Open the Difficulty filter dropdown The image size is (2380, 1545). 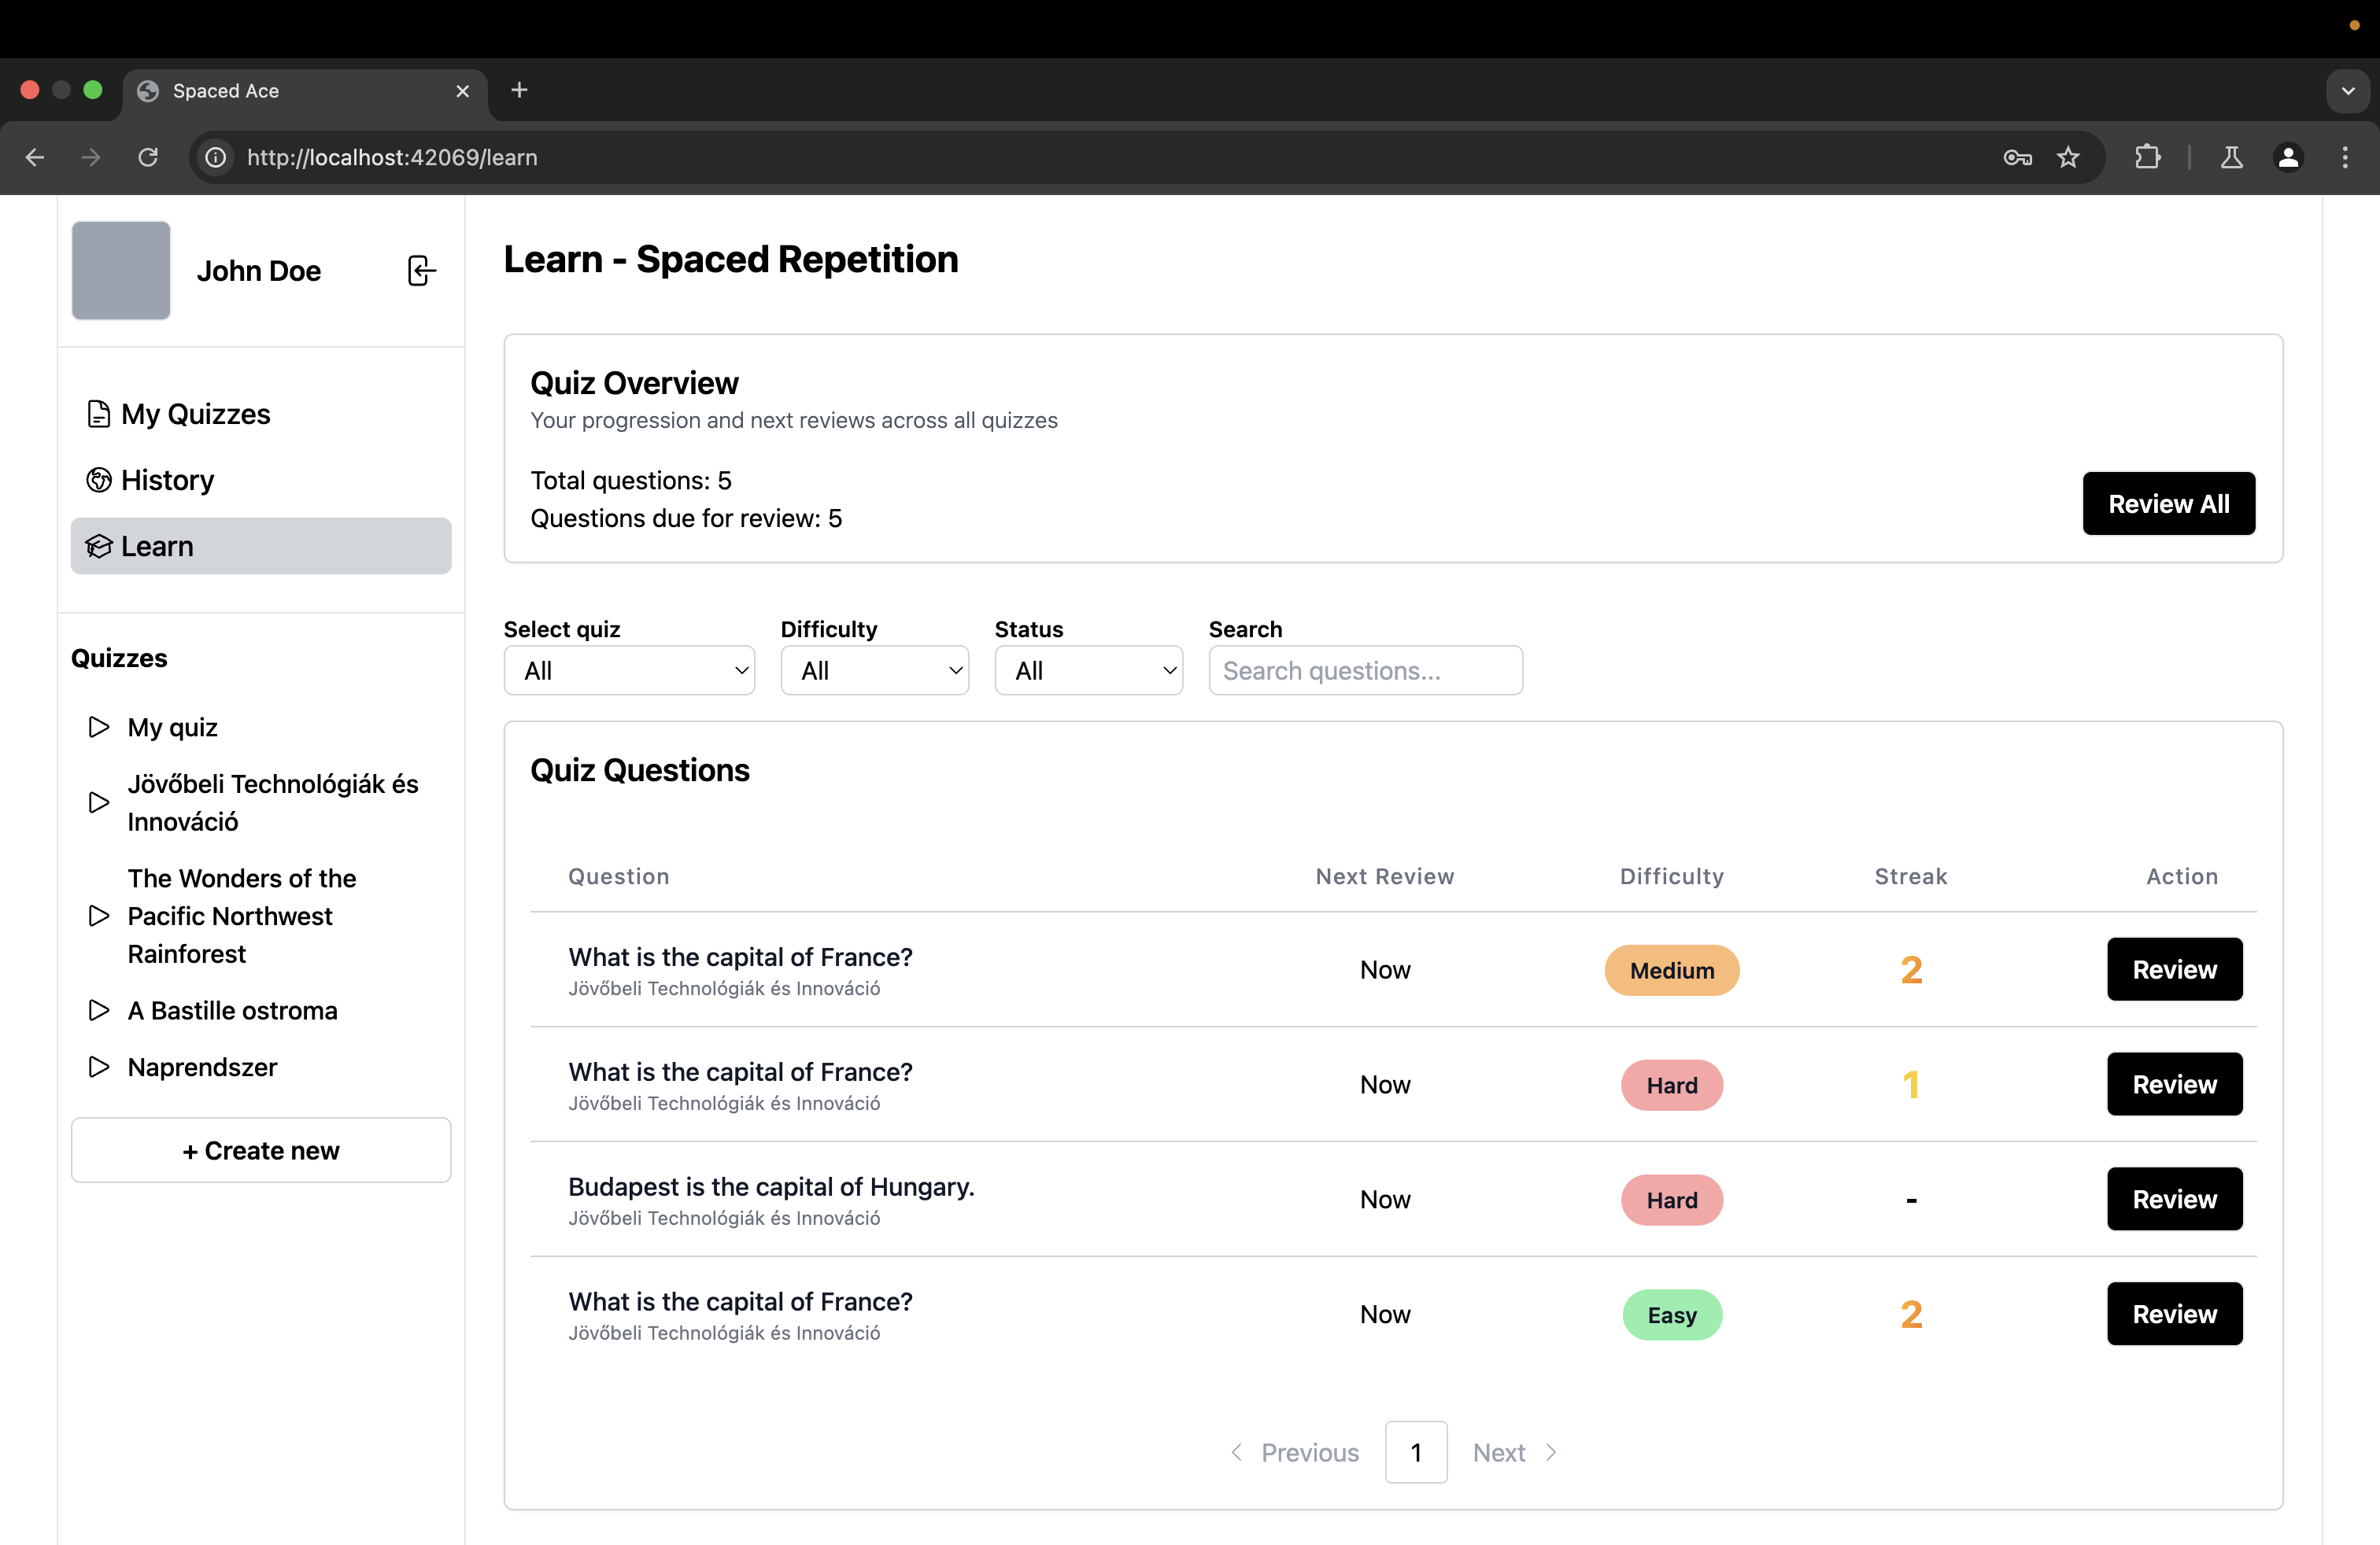pyautogui.click(x=873, y=669)
